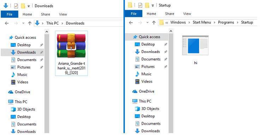This screenshot has height=138, width=260.
Task: Open recent locations dropdown in Startup window
Action: (147, 22)
